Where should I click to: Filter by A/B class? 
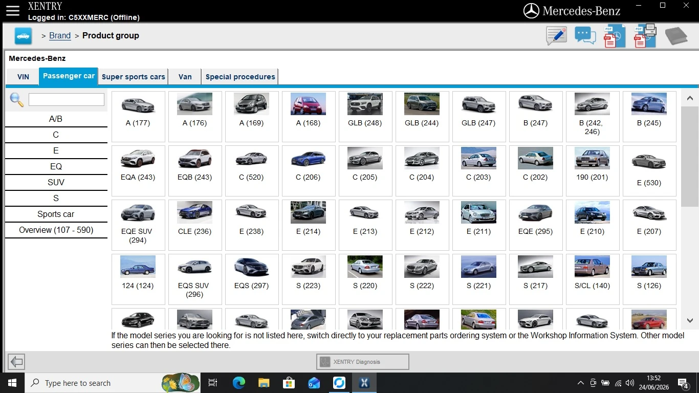pyautogui.click(x=56, y=119)
